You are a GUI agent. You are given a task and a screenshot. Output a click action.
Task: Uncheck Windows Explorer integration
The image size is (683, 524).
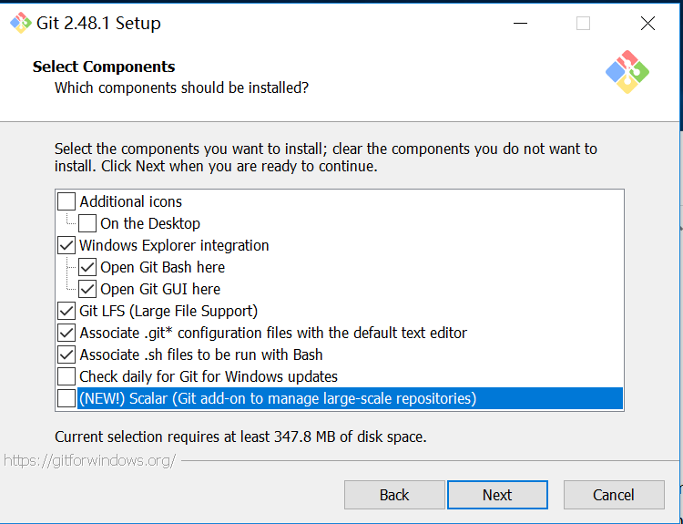click(66, 245)
